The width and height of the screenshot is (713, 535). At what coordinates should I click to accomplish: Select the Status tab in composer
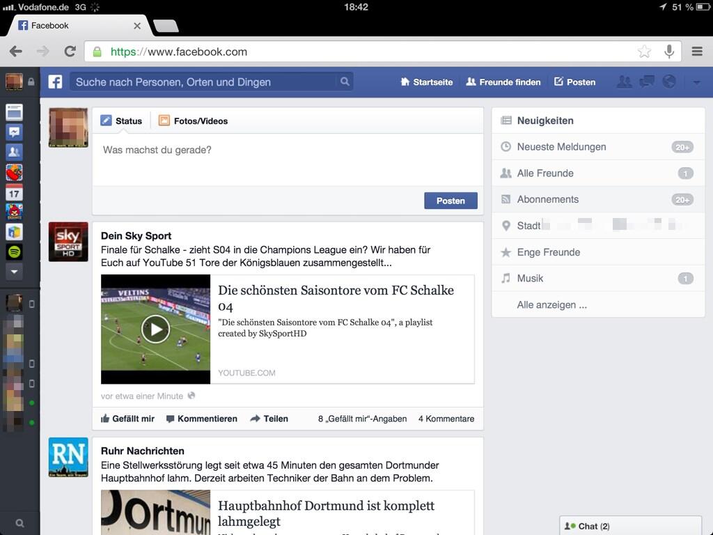click(x=121, y=121)
